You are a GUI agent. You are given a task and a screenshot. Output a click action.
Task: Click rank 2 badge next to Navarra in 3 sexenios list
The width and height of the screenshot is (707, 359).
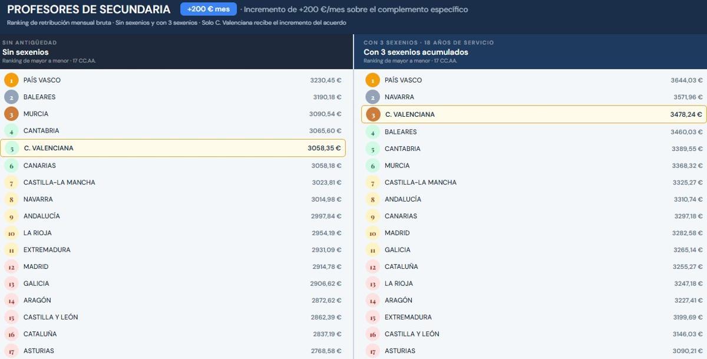(x=372, y=97)
